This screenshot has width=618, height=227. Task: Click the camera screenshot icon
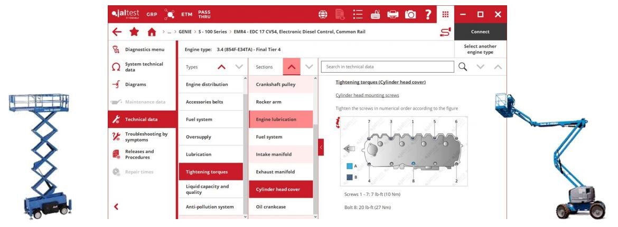[410, 14]
